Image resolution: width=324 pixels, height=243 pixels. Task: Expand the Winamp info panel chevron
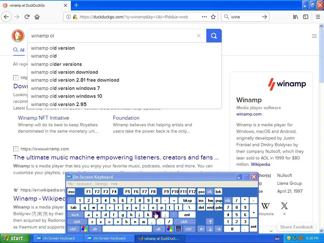click(x=271, y=231)
